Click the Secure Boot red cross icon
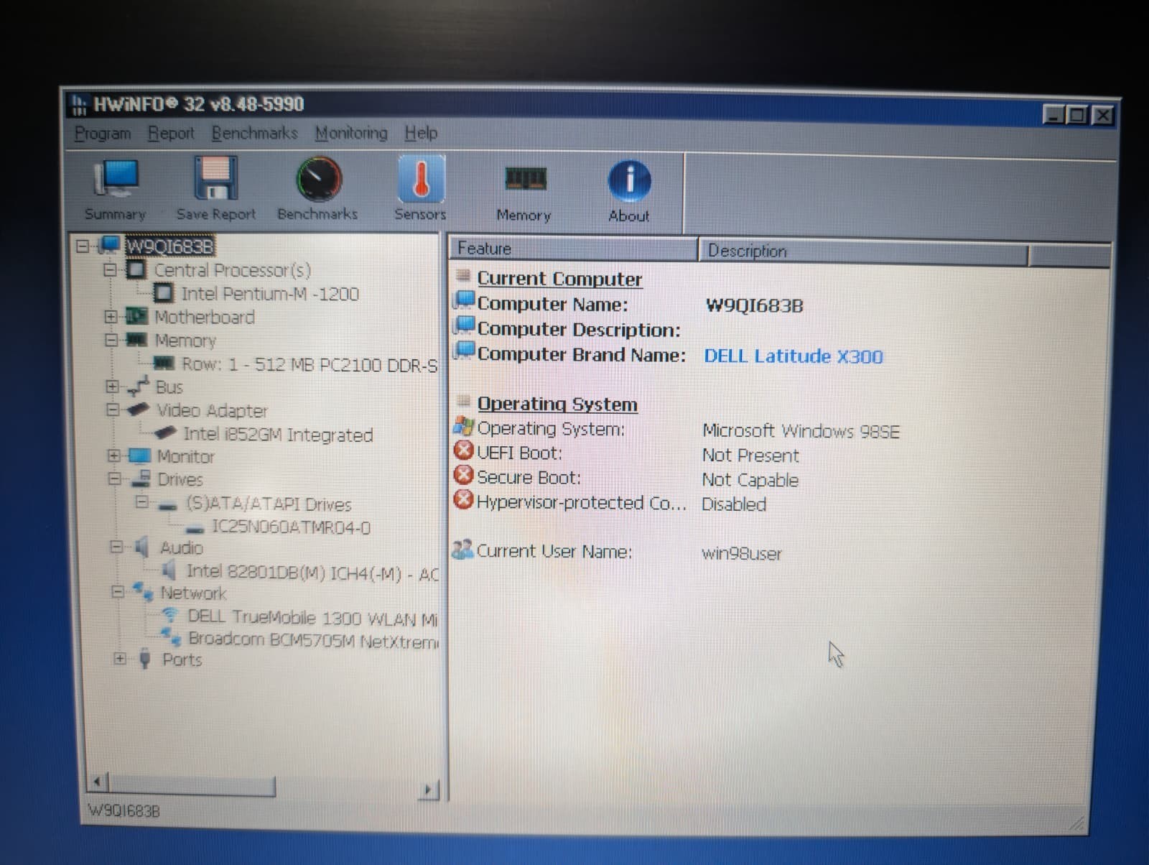 pyautogui.click(x=464, y=476)
